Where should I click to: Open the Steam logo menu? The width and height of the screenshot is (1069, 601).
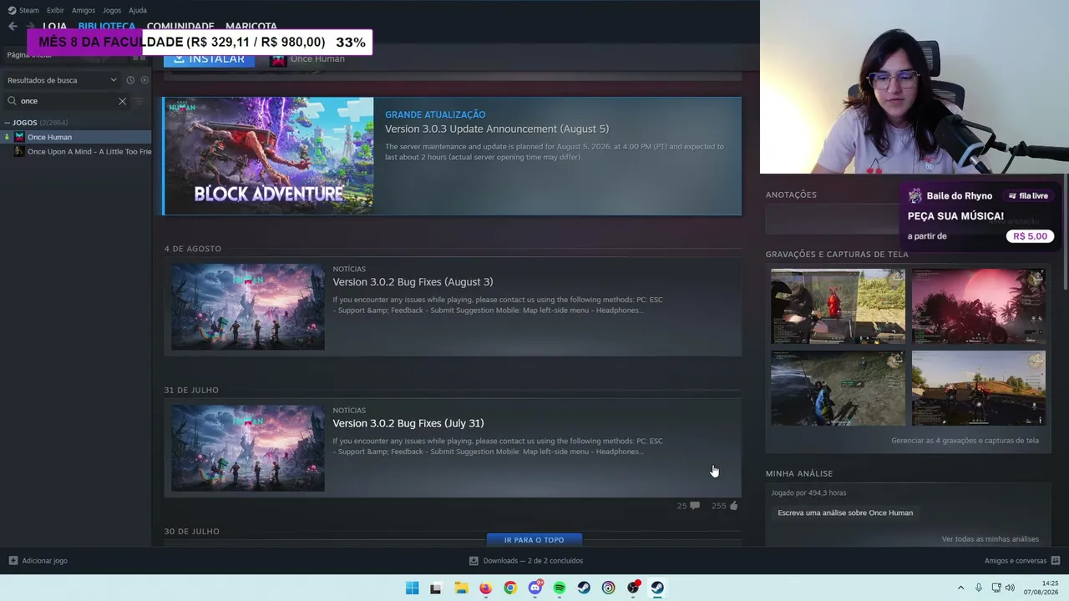coord(12,10)
